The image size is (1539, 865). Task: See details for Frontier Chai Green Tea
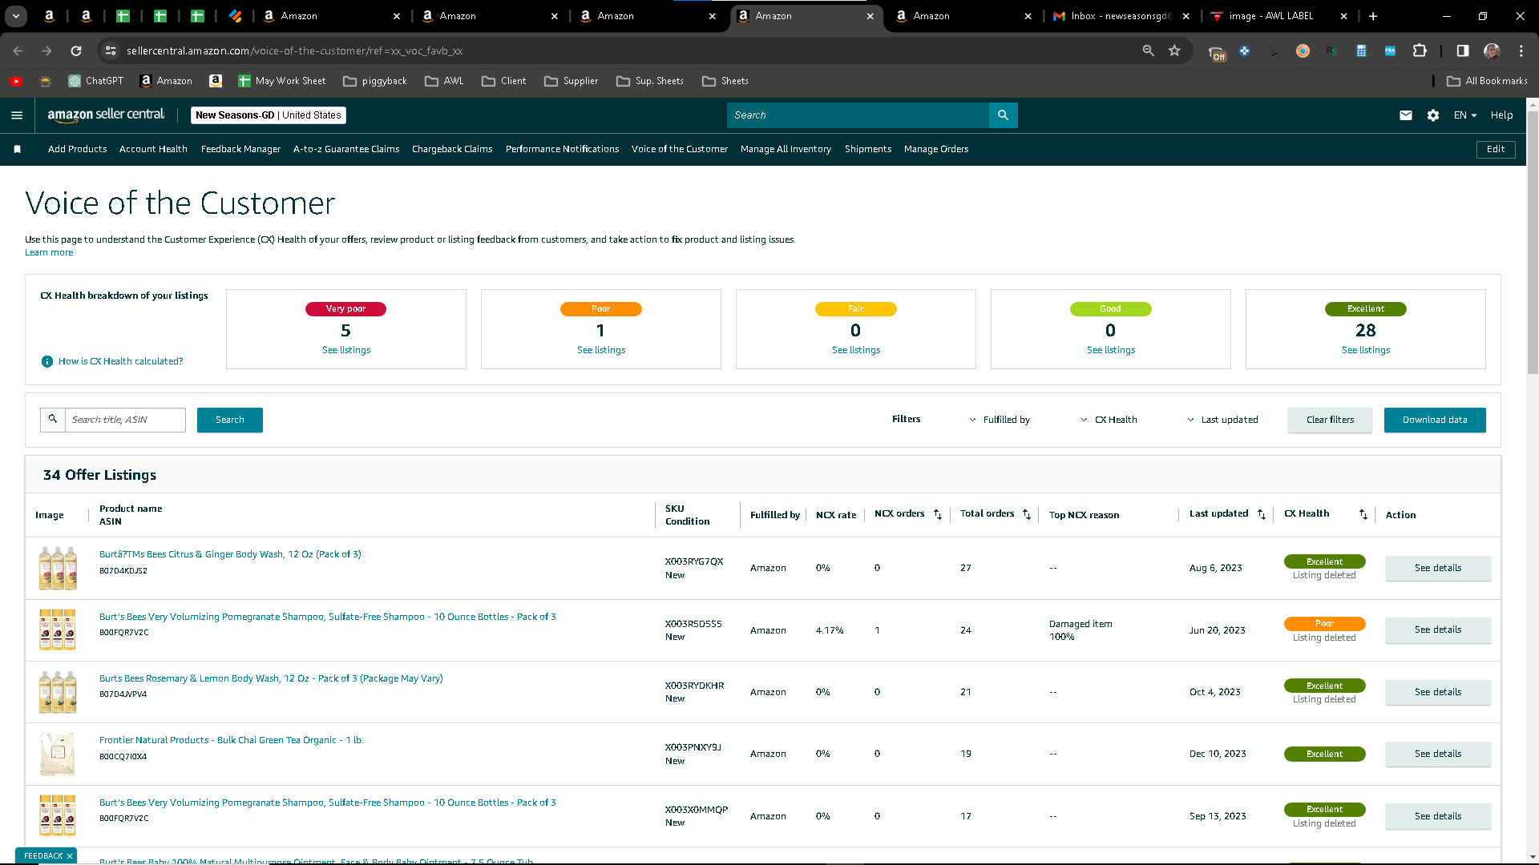click(1438, 754)
